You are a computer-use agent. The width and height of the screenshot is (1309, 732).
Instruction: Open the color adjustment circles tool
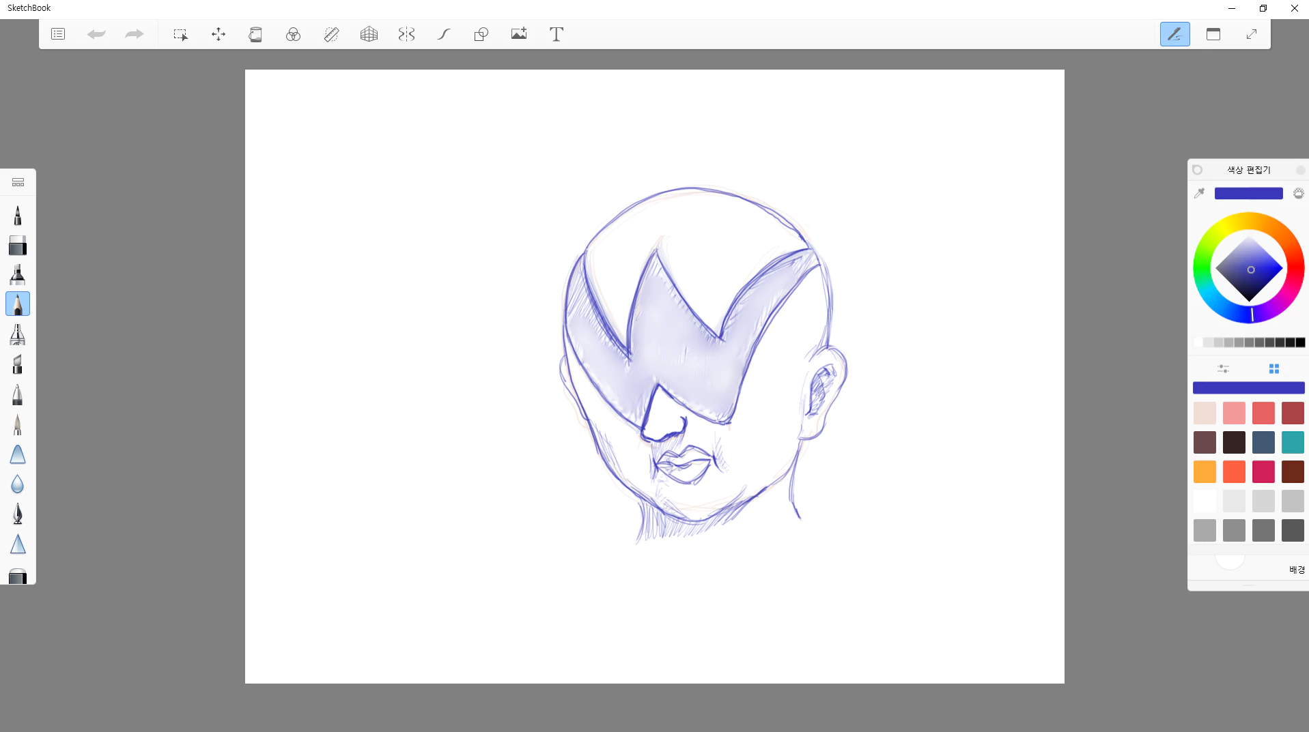(x=293, y=34)
